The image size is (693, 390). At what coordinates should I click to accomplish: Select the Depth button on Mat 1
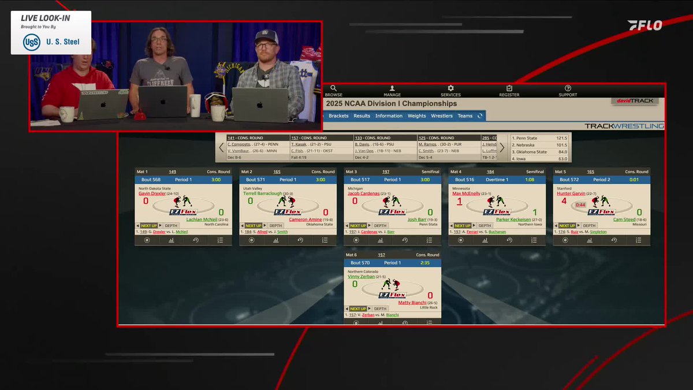(x=171, y=226)
